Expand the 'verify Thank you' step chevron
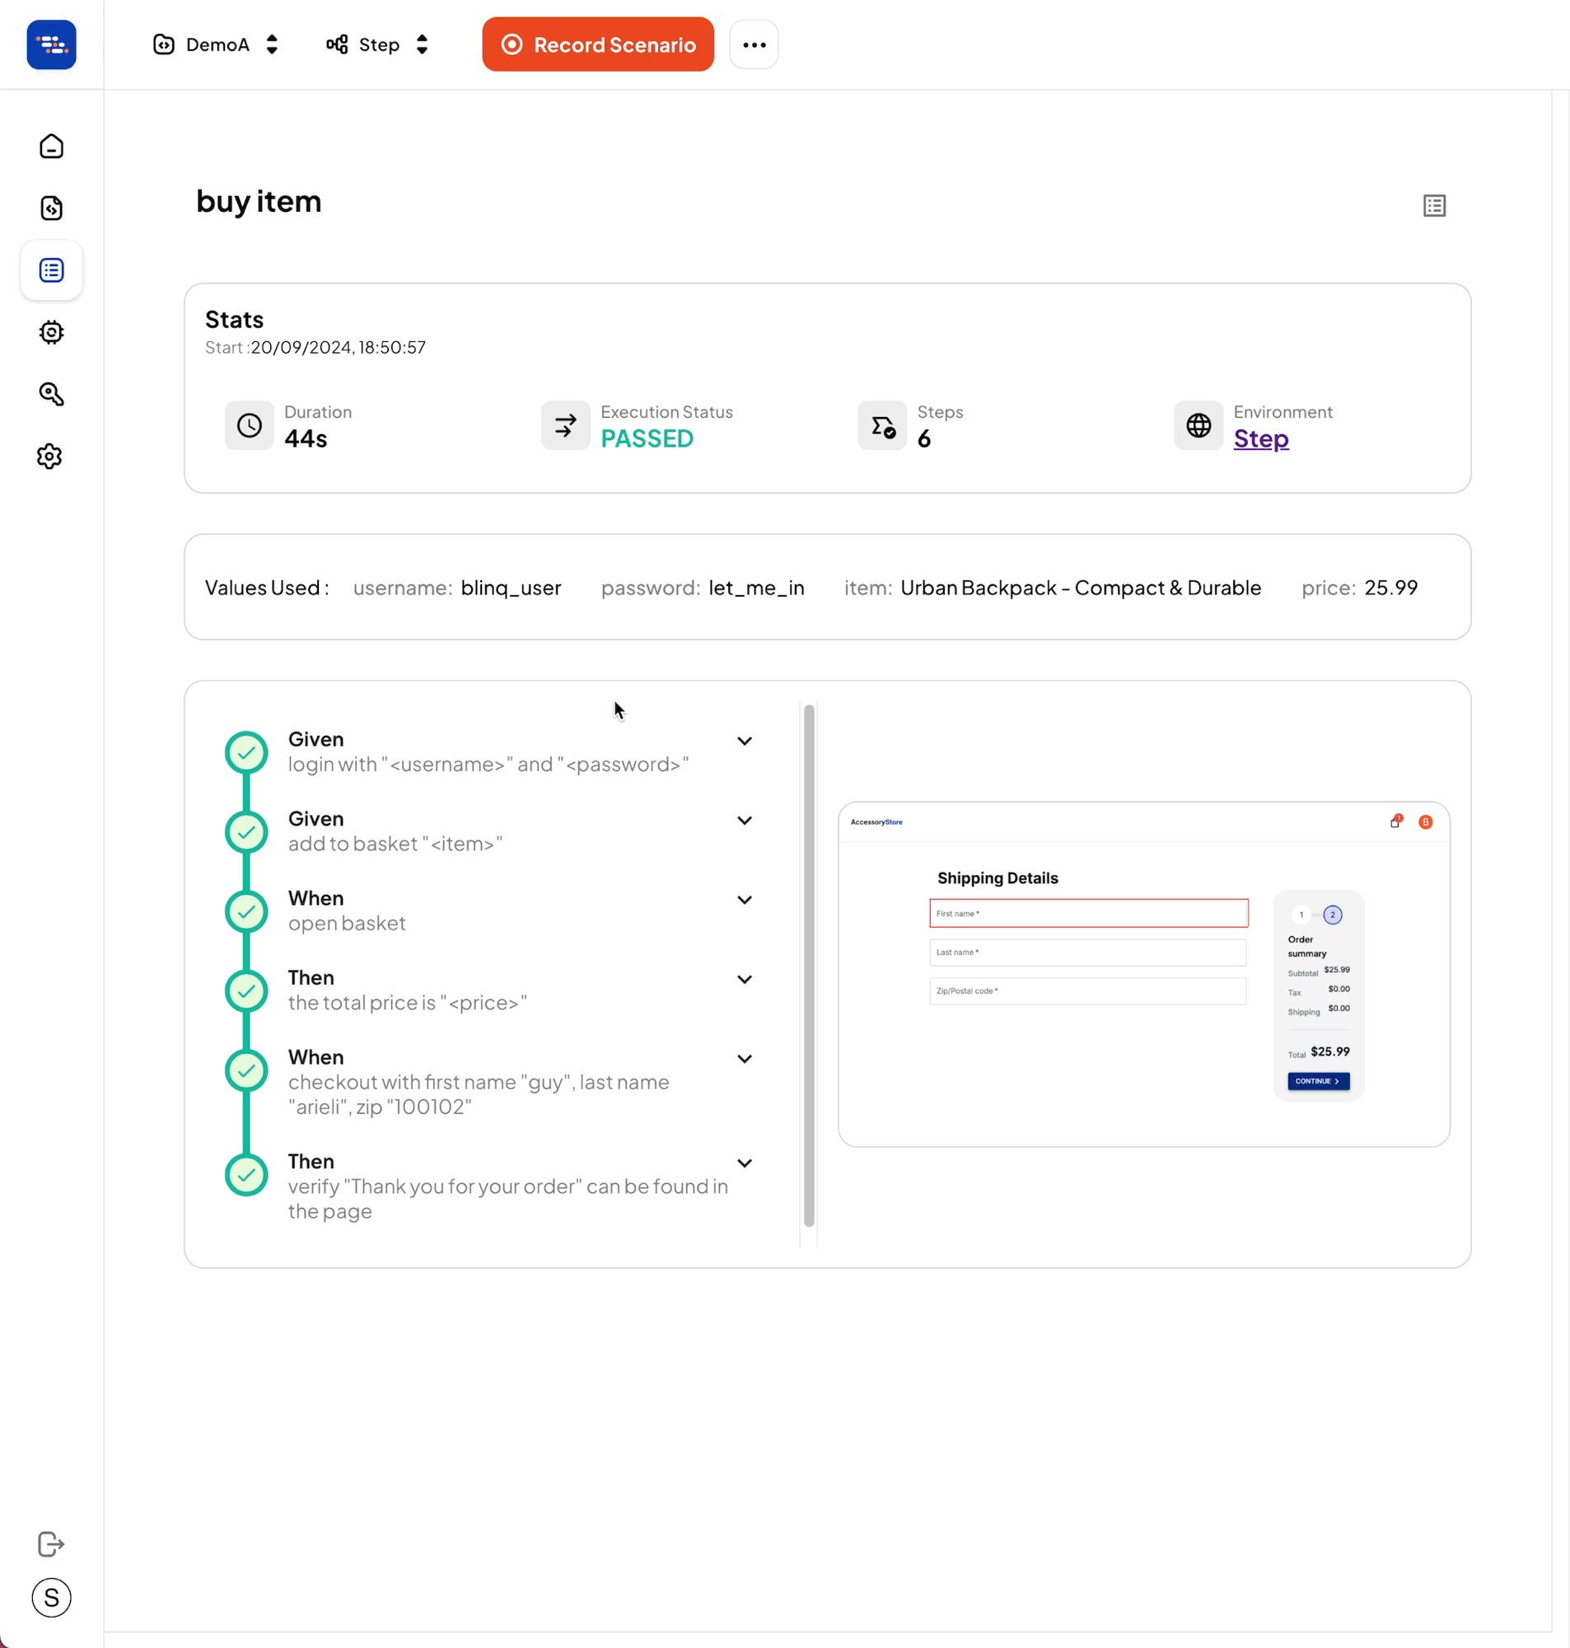Screen dimensions: 1570x1648 pos(744,1163)
